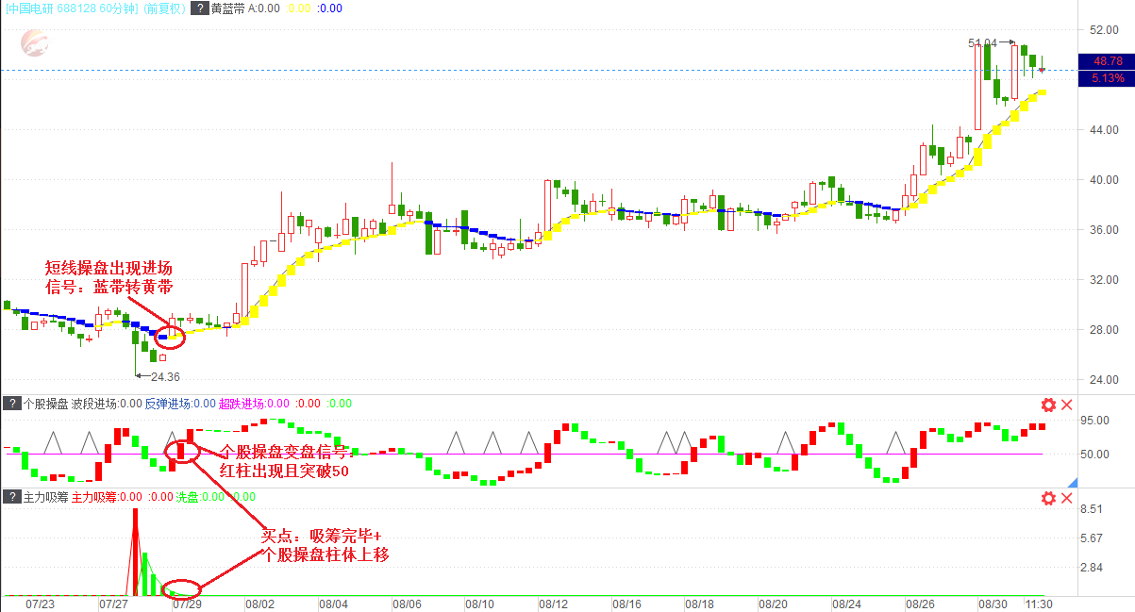Click red 主力吸筹:0.00 readout
The image size is (1135, 612).
tap(107, 497)
